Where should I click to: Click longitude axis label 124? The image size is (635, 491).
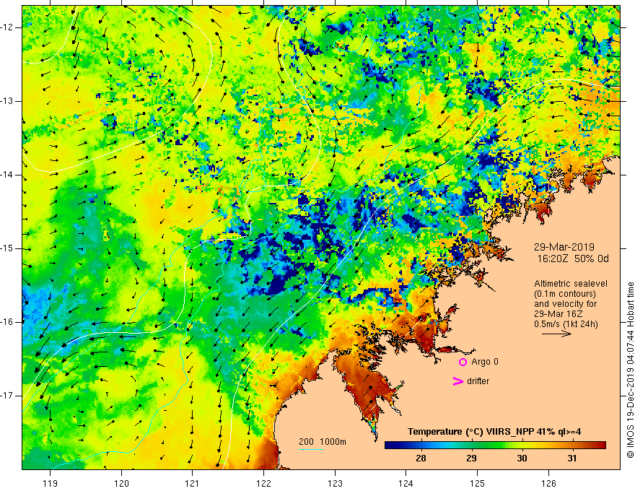point(406,483)
